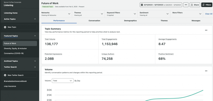Click the Share button with upload icon
Viewport: 213px width, 101px height.
pyautogui.click(x=195, y=5)
